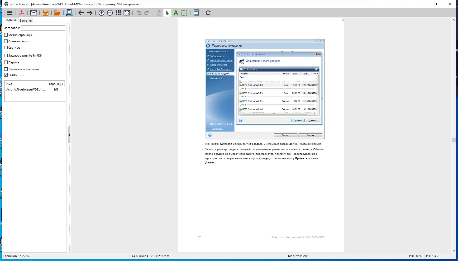Click the red Acrobat PDF view icon

click(x=22, y=13)
